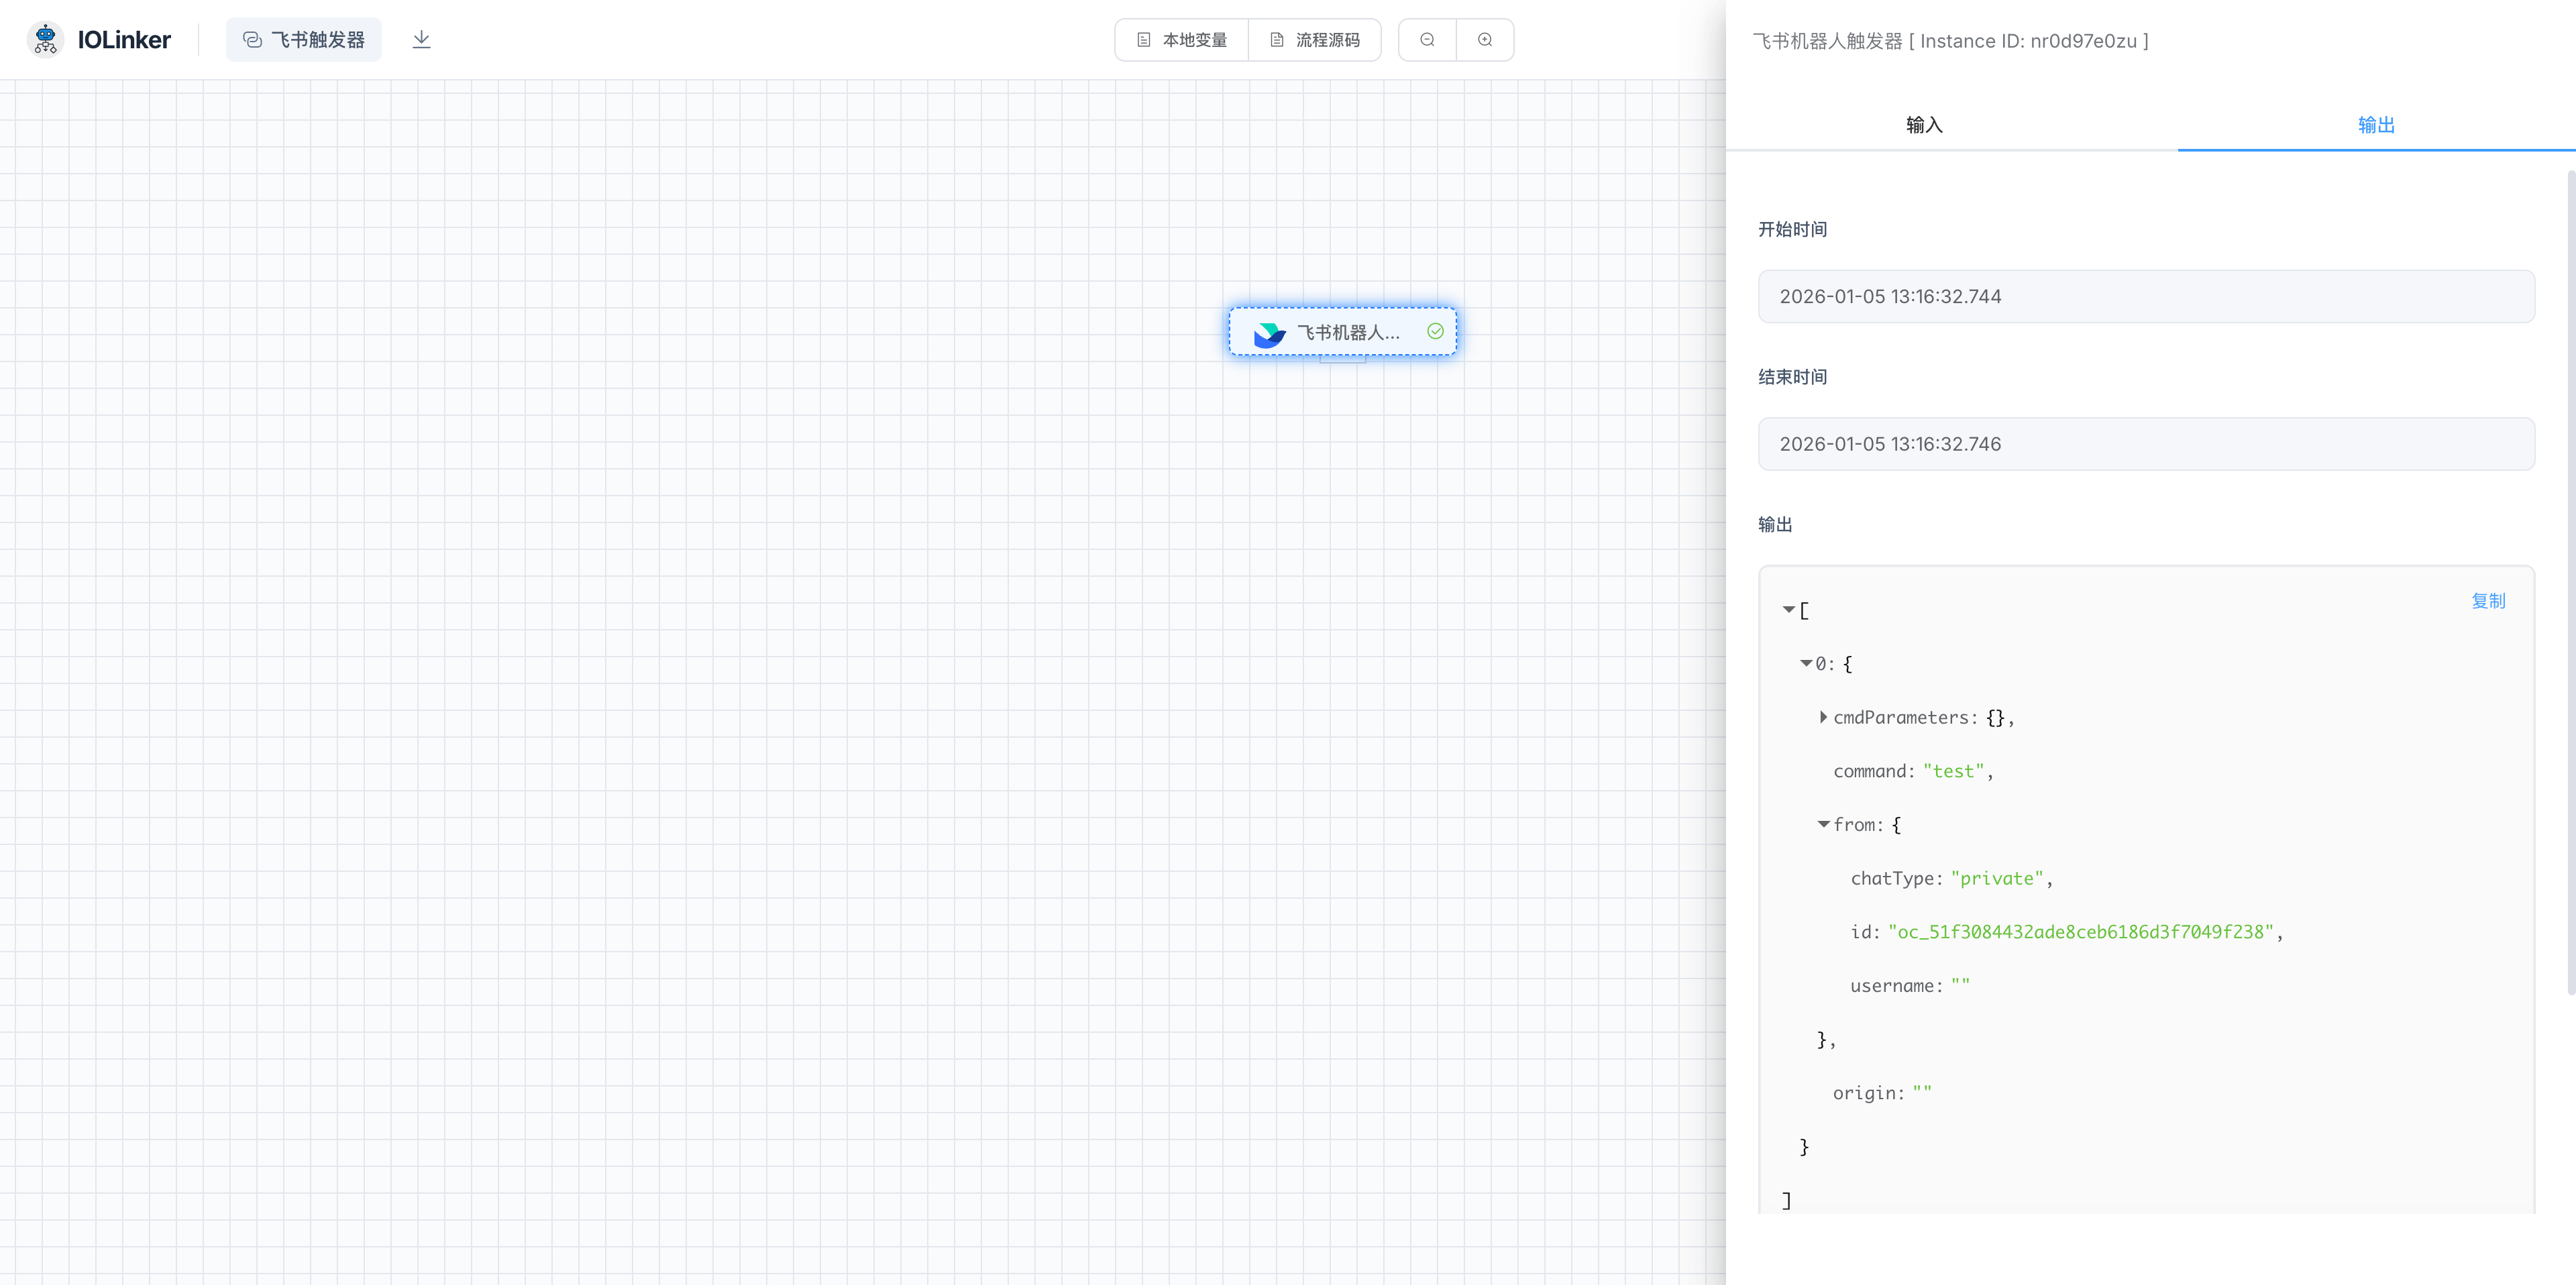
Task: Click the Feishu bird icon on node
Action: pos(1269,333)
